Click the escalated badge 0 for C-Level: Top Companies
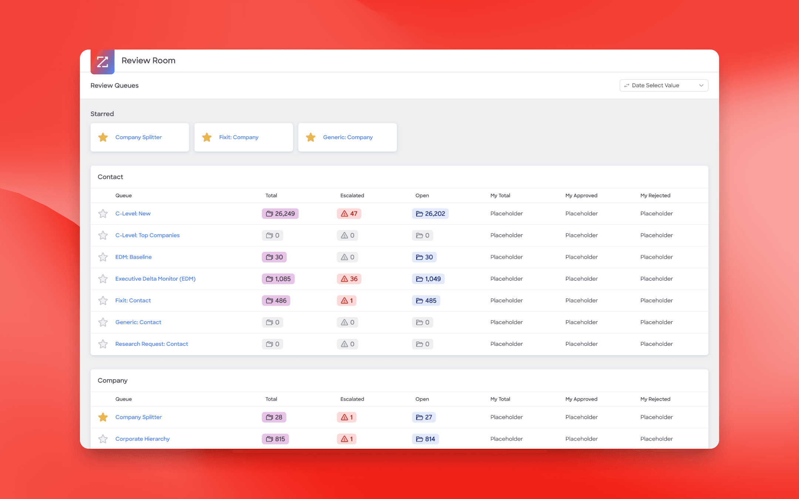Screen dimensions: 799x499 347,235
